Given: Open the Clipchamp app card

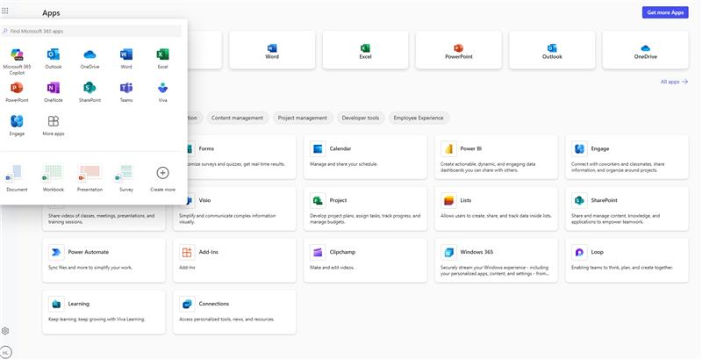Looking at the screenshot, I should pyautogui.click(x=365, y=260).
